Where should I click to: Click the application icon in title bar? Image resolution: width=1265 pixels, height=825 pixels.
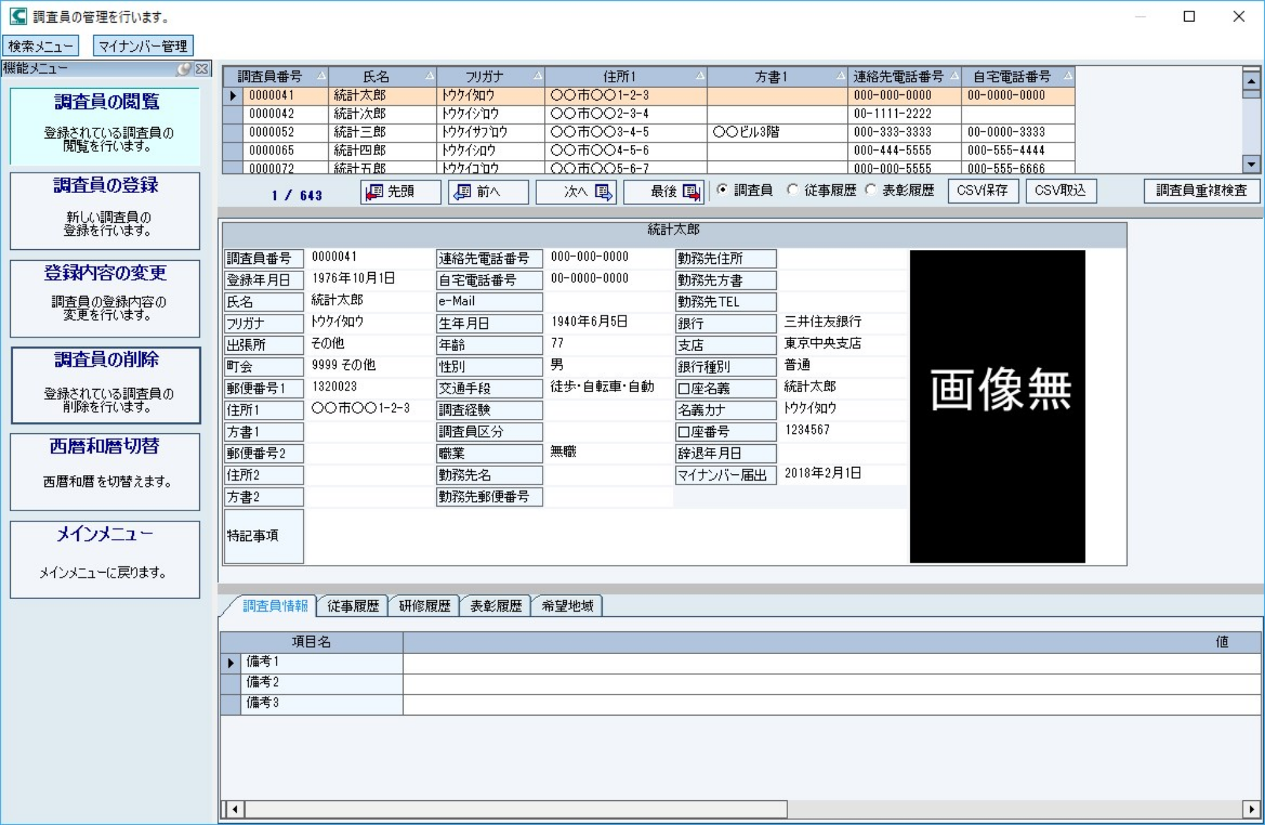click(x=18, y=16)
